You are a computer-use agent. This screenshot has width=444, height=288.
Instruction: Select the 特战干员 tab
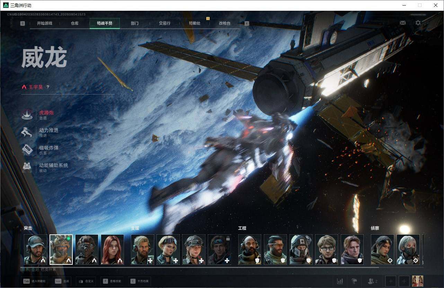pyautogui.click(x=105, y=23)
